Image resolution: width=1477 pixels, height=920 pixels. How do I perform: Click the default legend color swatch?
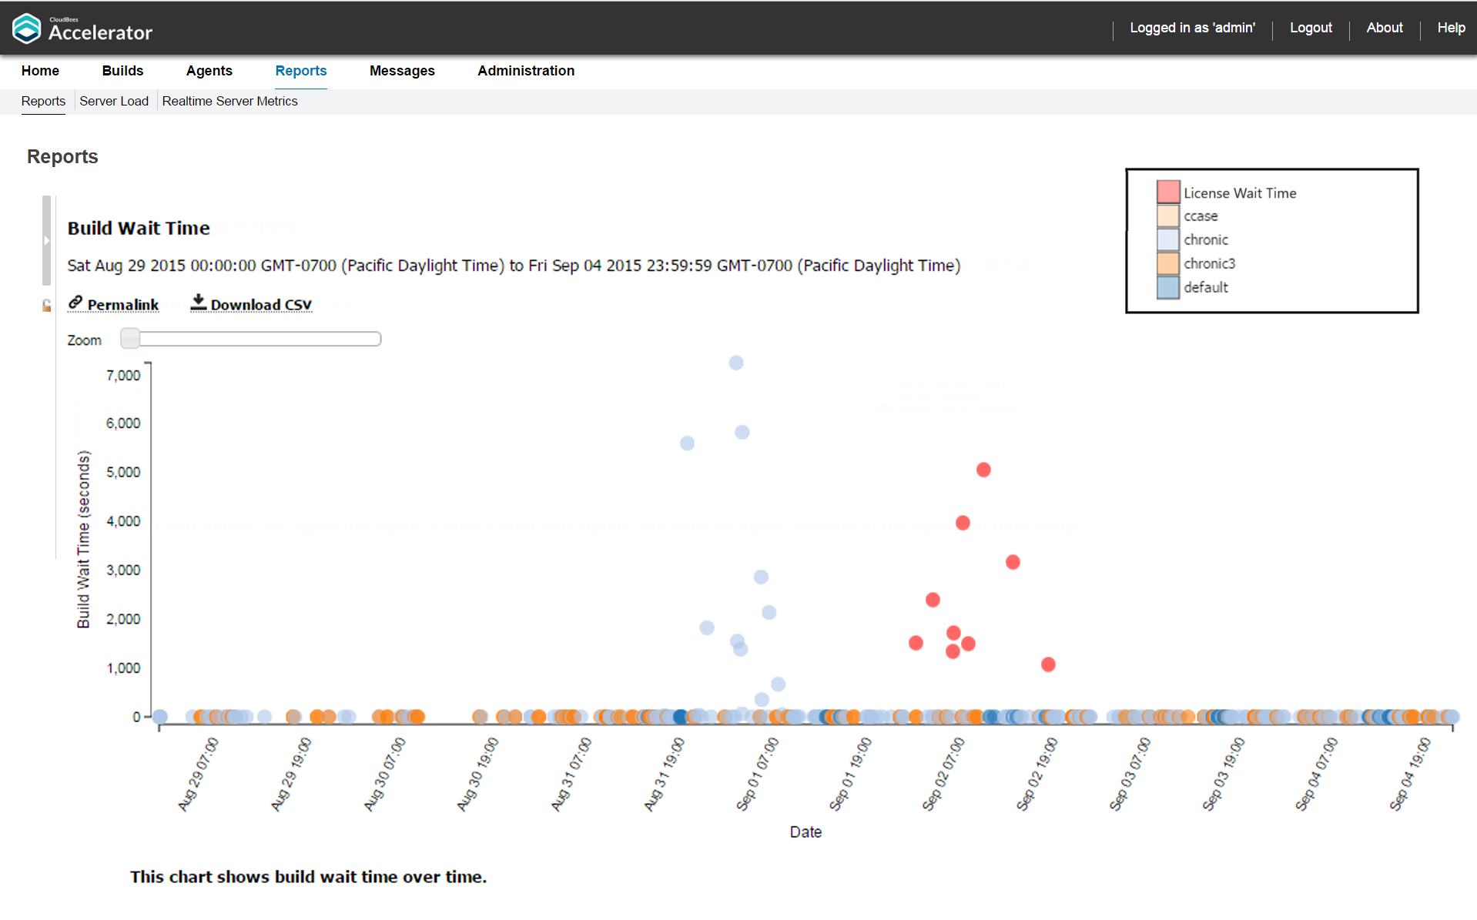pos(1168,287)
